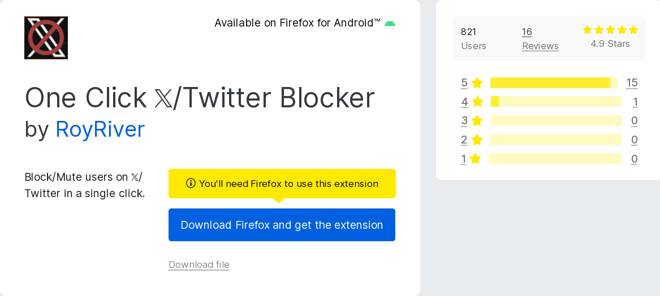Click the star beside the 3 rating

point(477,120)
